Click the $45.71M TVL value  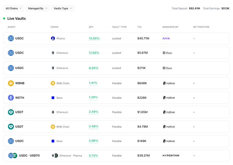click(143, 38)
